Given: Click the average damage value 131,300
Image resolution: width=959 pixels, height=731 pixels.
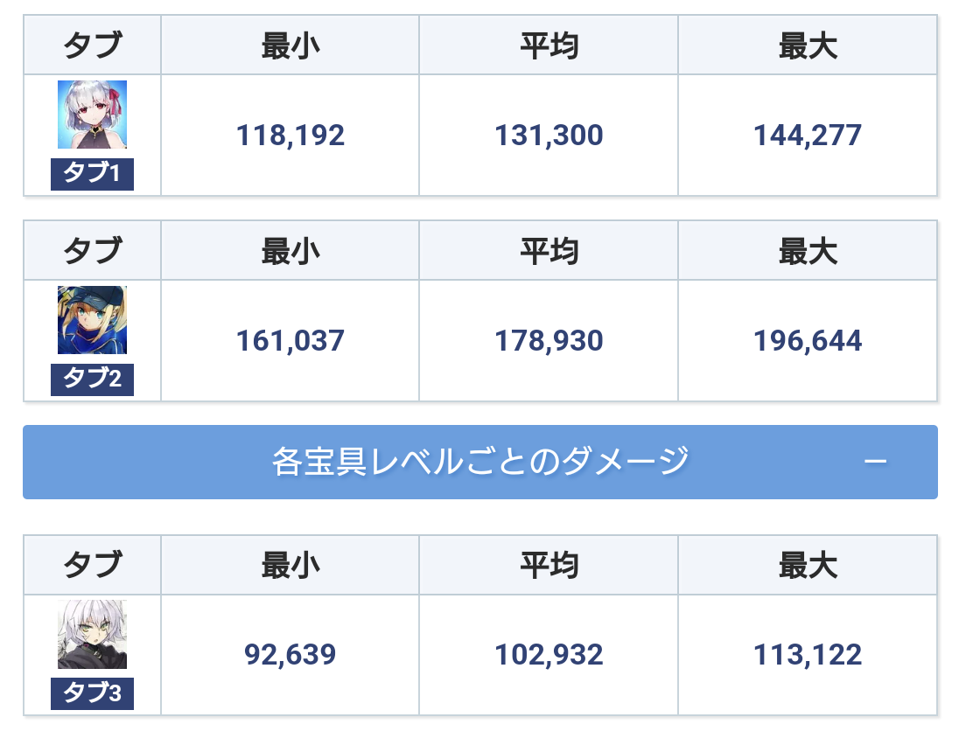Looking at the screenshot, I should (549, 136).
